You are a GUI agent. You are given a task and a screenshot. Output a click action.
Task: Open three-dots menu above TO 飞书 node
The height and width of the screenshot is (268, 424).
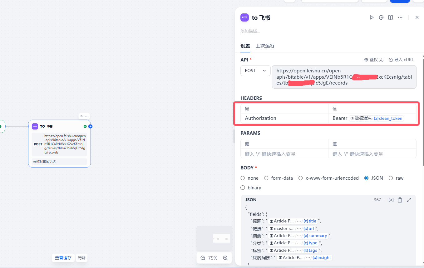[87, 116]
